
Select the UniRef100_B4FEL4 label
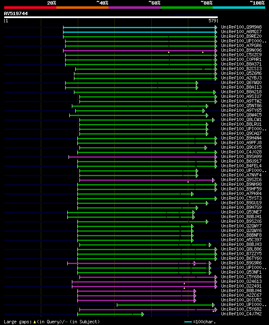[241, 166]
